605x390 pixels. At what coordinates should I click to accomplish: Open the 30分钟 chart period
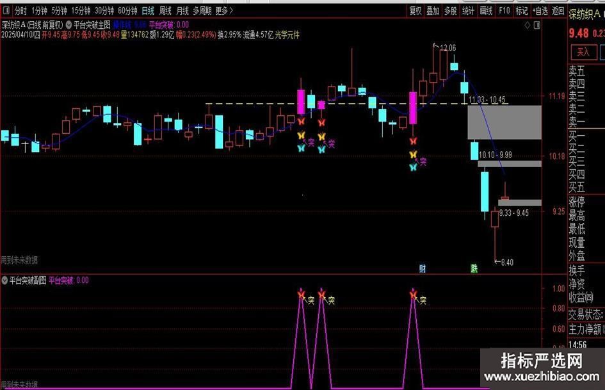tap(104, 11)
